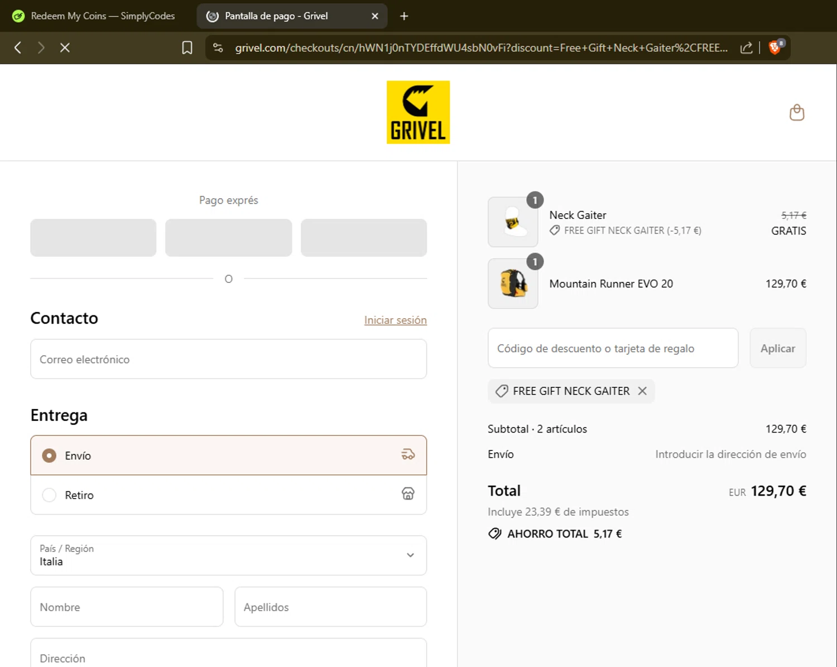Click the GRATIS price label

(788, 231)
